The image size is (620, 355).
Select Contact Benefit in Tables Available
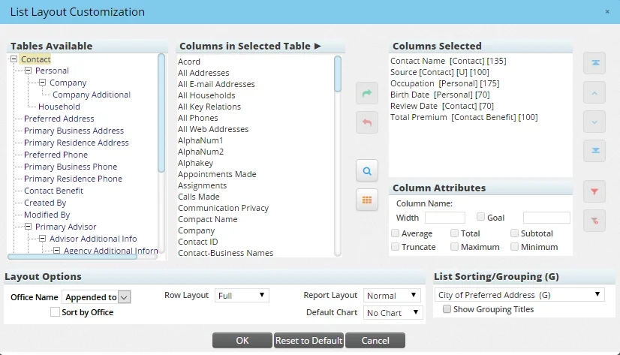pyautogui.click(x=53, y=191)
